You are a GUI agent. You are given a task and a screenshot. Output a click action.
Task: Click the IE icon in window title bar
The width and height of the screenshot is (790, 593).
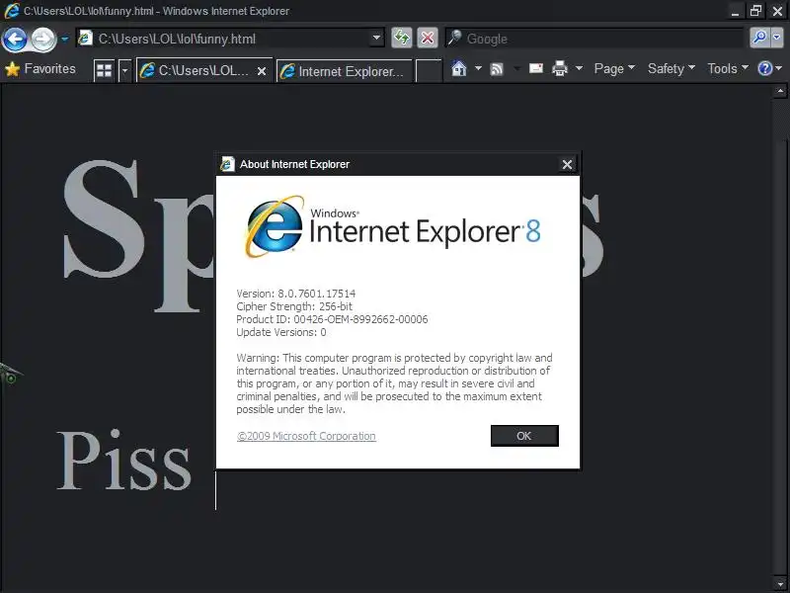click(x=12, y=11)
